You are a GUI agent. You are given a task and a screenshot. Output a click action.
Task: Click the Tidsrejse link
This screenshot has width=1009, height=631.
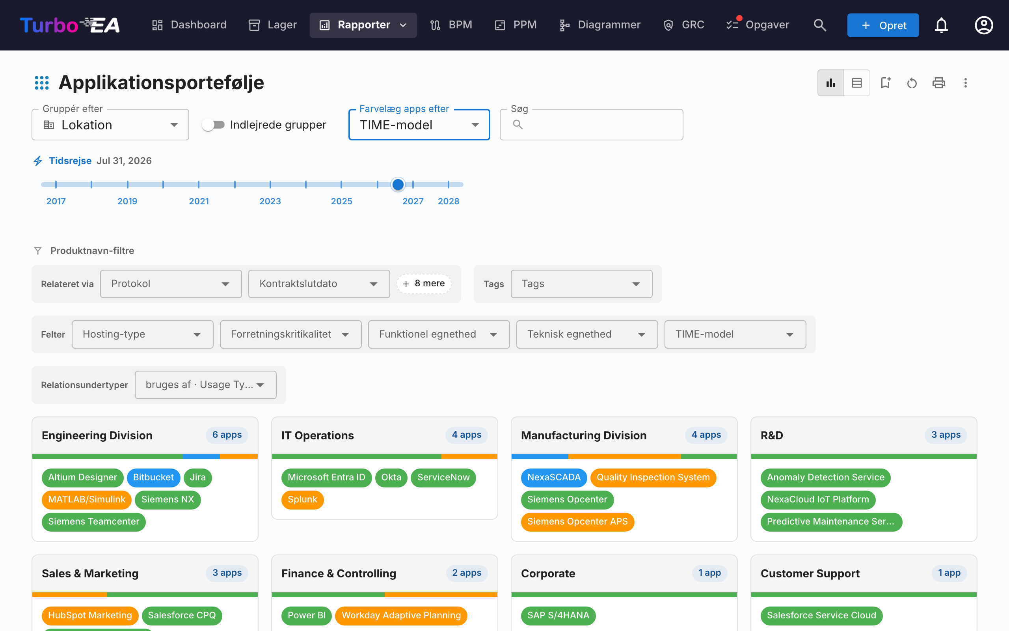[x=70, y=161]
